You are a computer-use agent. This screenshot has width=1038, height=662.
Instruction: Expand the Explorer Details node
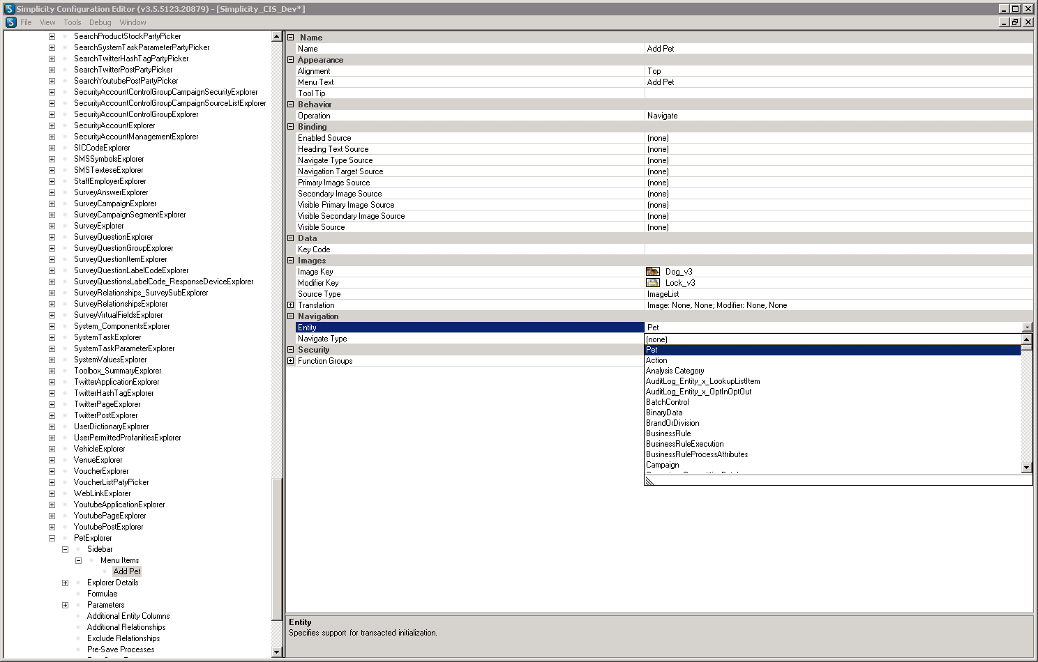point(65,583)
